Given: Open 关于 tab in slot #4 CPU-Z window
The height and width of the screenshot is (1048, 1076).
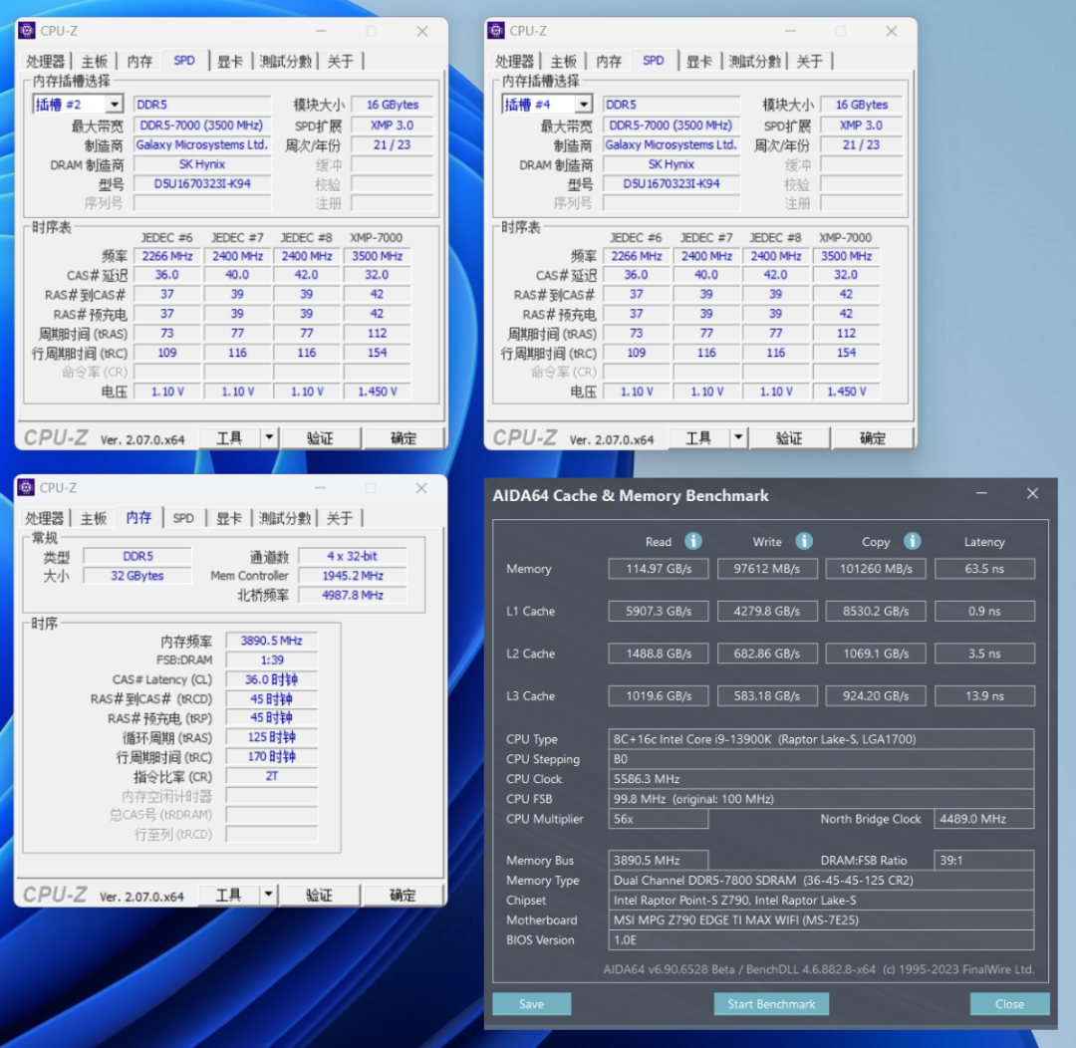Looking at the screenshot, I should (810, 61).
